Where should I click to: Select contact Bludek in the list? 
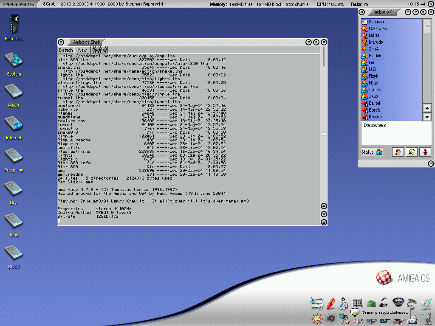click(x=391, y=56)
